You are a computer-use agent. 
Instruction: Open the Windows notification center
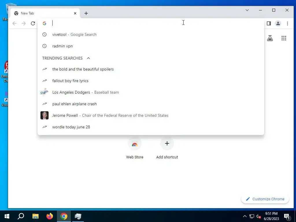(x=287, y=216)
